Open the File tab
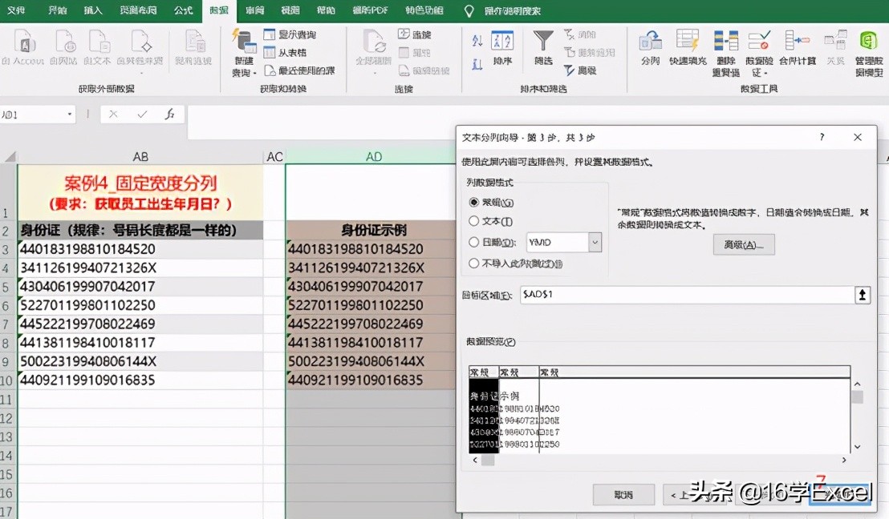 [x=16, y=10]
